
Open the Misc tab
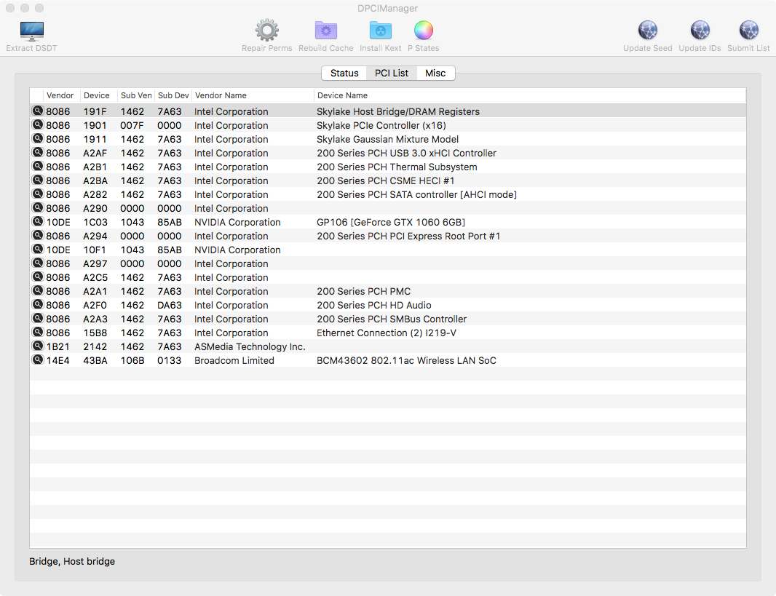click(435, 73)
